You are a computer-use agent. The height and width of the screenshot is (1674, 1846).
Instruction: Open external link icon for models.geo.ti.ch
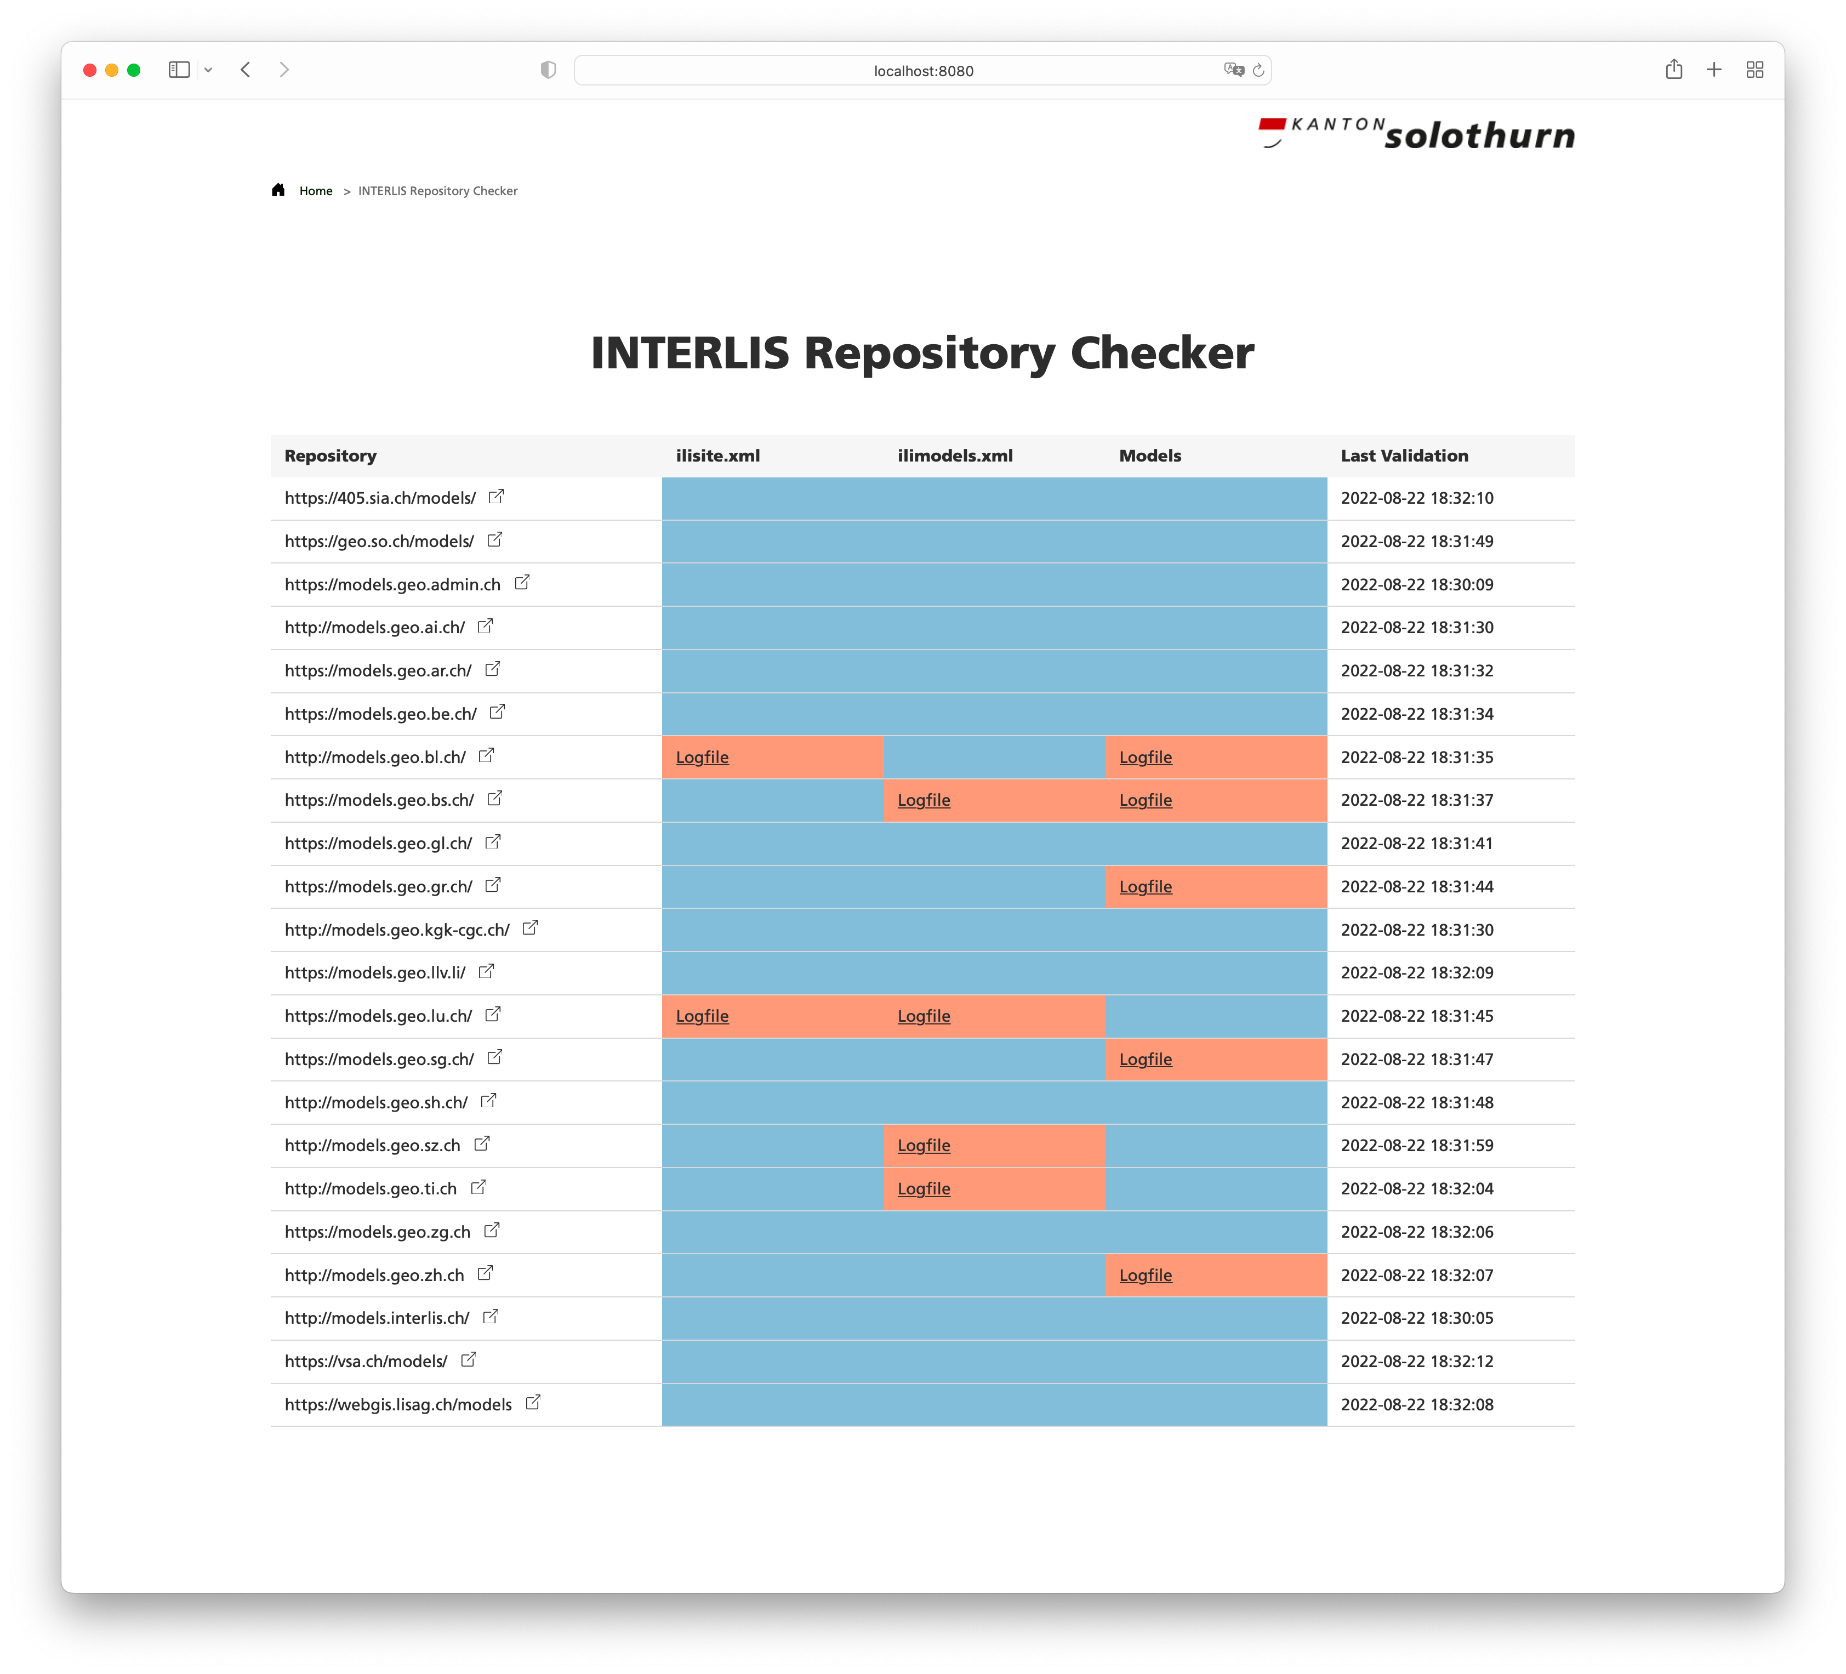tap(478, 1187)
